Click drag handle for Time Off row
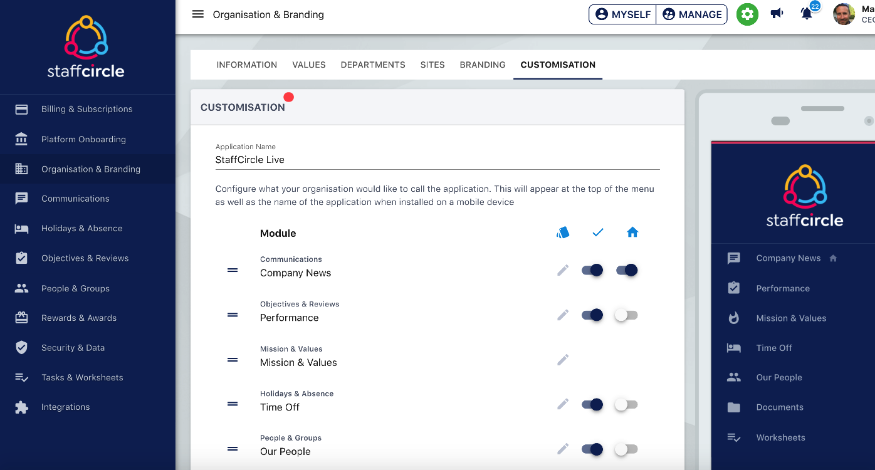The height and width of the screenshot is (470, 875). (x=233, y=404)
